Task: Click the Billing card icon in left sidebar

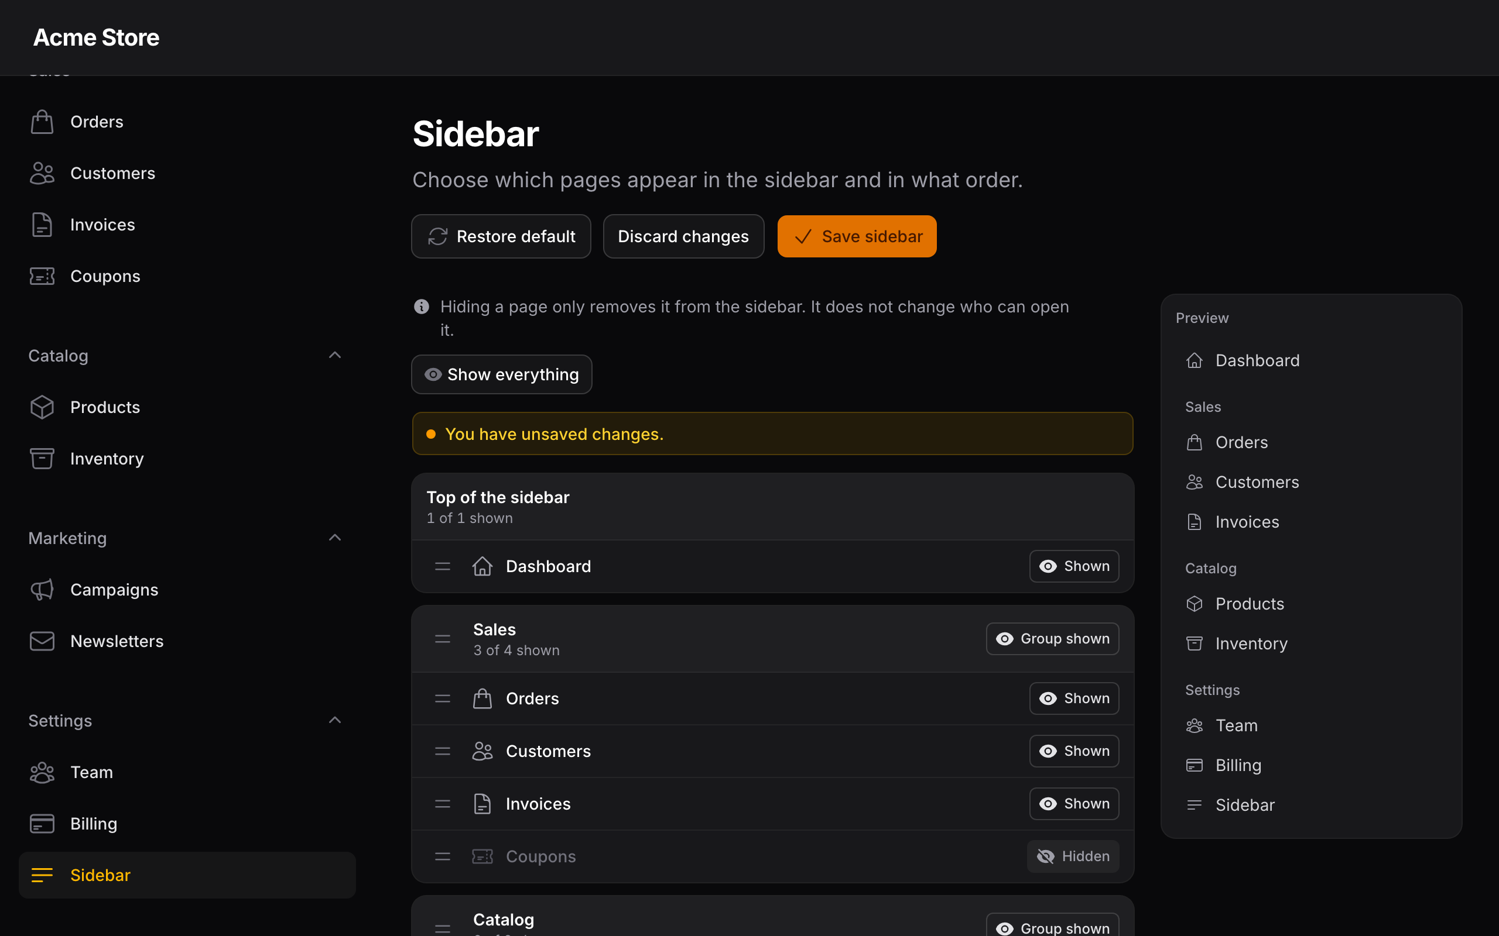Action: click(x=42, y=824)
